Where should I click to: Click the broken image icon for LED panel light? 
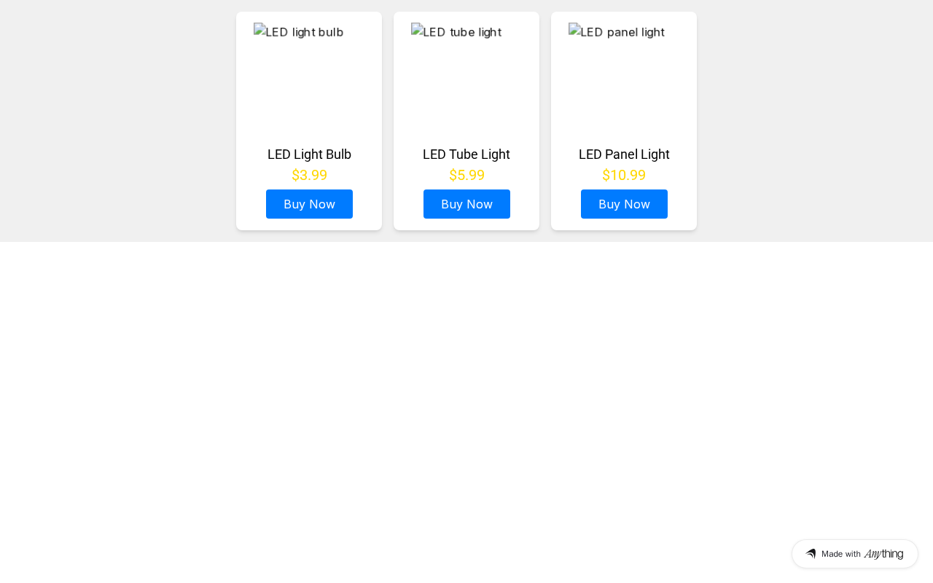click(574, 30)
